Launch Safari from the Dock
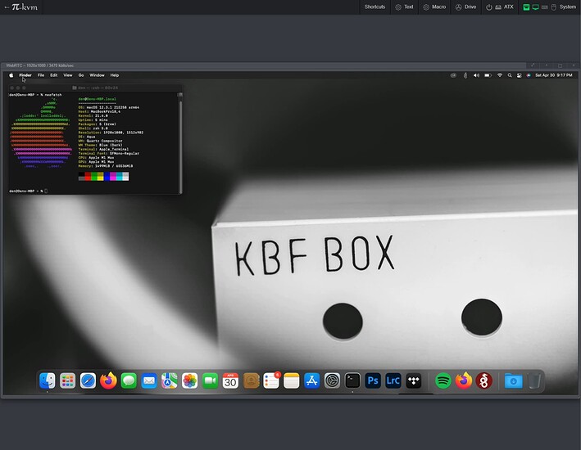The width and height of the screenshot is (581, 450). [88, 380]
